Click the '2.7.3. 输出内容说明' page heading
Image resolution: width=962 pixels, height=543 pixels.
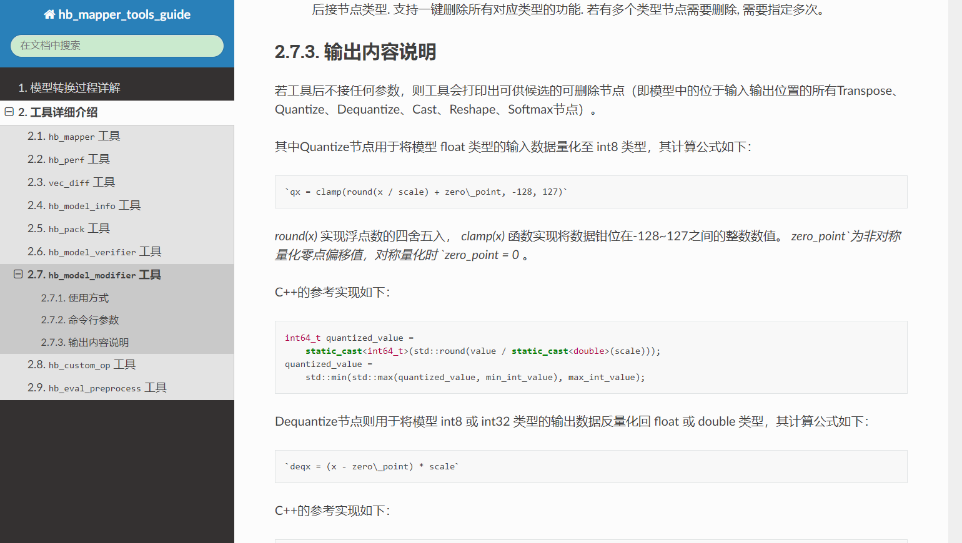click(x=355, y=52)
